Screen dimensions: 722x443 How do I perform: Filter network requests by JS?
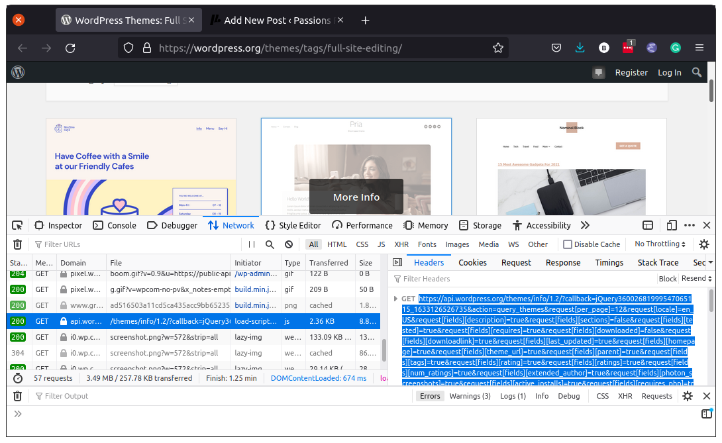point(382,244)
